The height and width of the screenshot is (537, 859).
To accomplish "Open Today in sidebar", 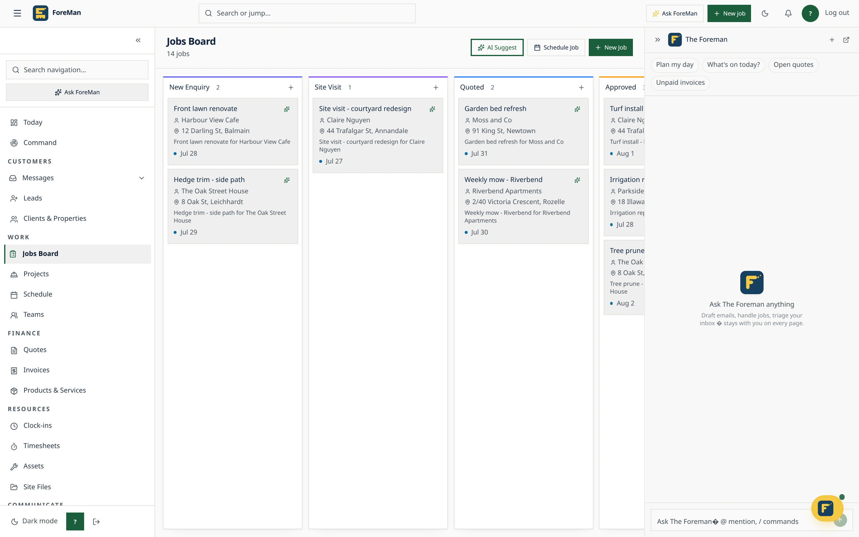I will click(x=77, y=123).
